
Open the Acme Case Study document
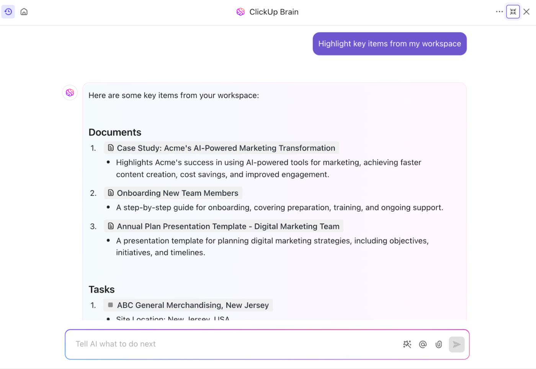(x=226, y=148)
